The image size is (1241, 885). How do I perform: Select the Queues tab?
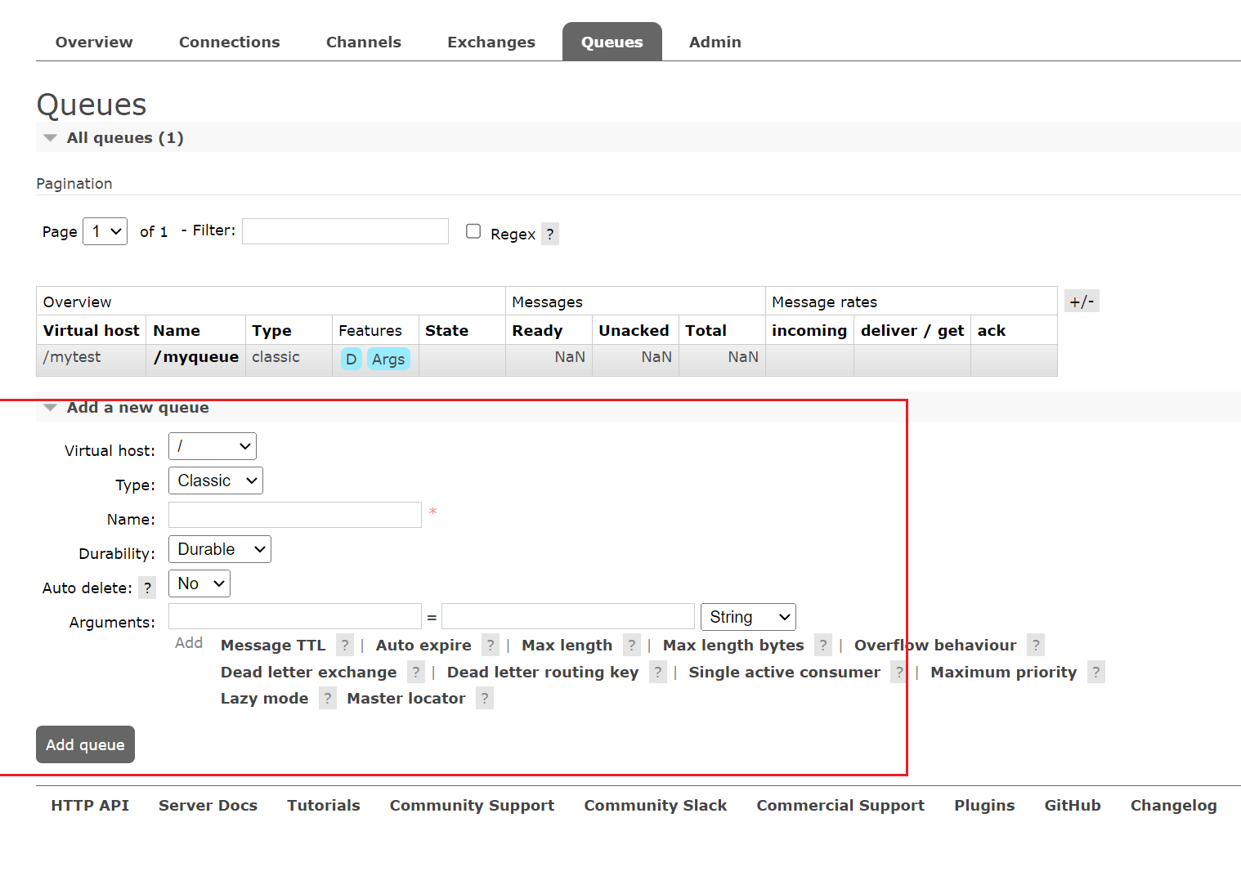[x=612, y=42]
